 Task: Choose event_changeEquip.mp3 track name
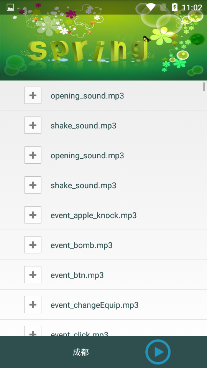pos(95,306)
